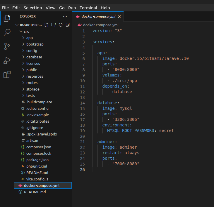
Task: Expand the tests folder
Action: (23, 95)
